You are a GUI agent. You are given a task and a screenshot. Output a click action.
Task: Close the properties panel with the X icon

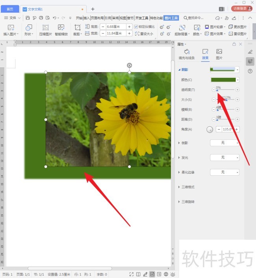[240, 44]
